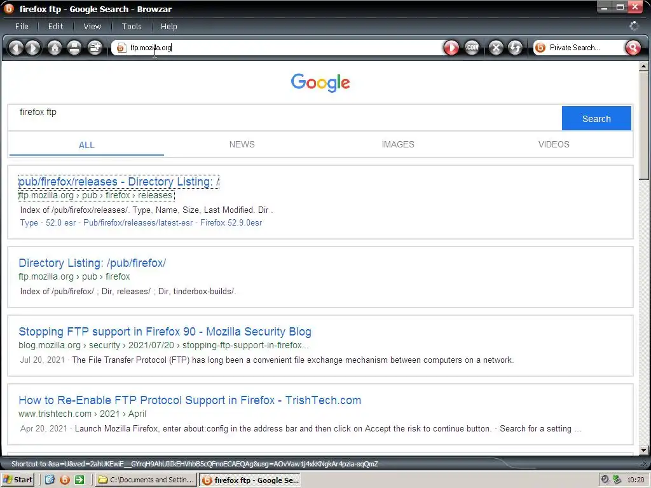
Task: Switch to C:\Documents and Settings taskbar window
Action: tap(146, 480)
